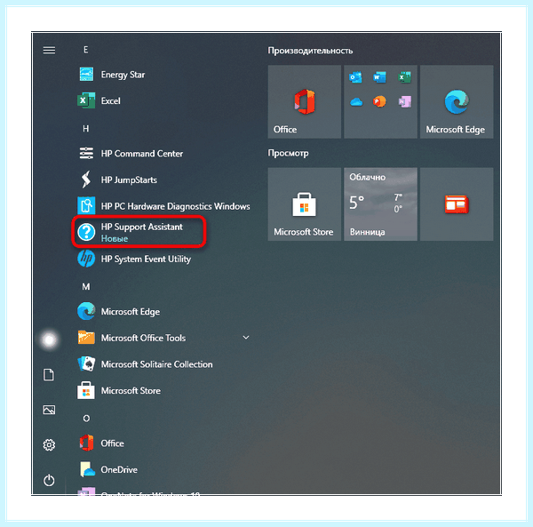Launch Office icon in app list
Screen dimensions: 533x527
click(86, 443)
